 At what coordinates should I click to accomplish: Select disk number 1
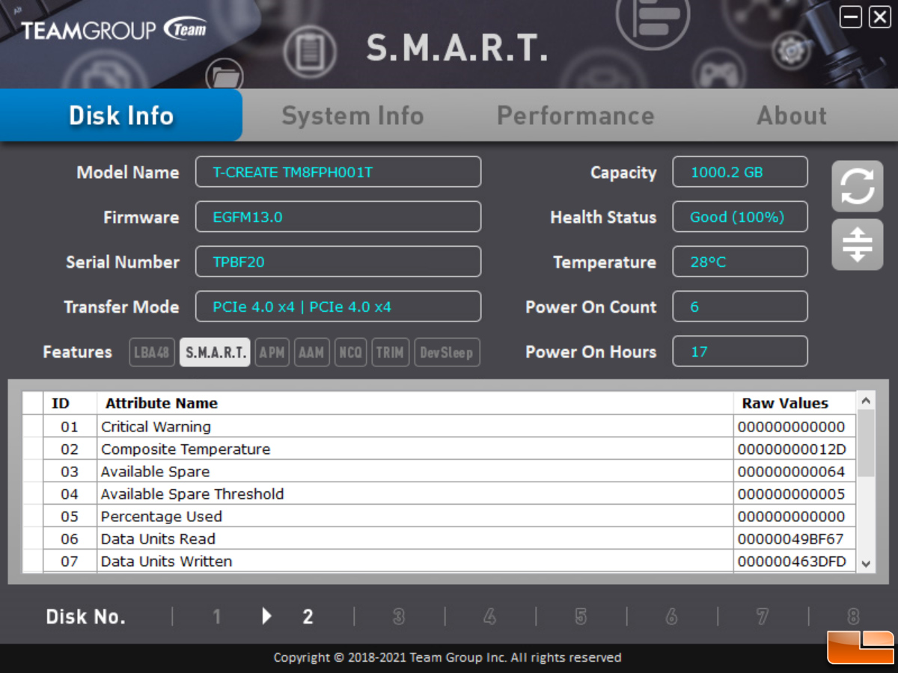click(x=216, y=617)
